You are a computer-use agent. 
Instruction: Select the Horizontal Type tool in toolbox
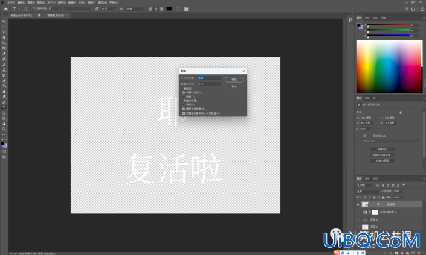click(4, 108)
